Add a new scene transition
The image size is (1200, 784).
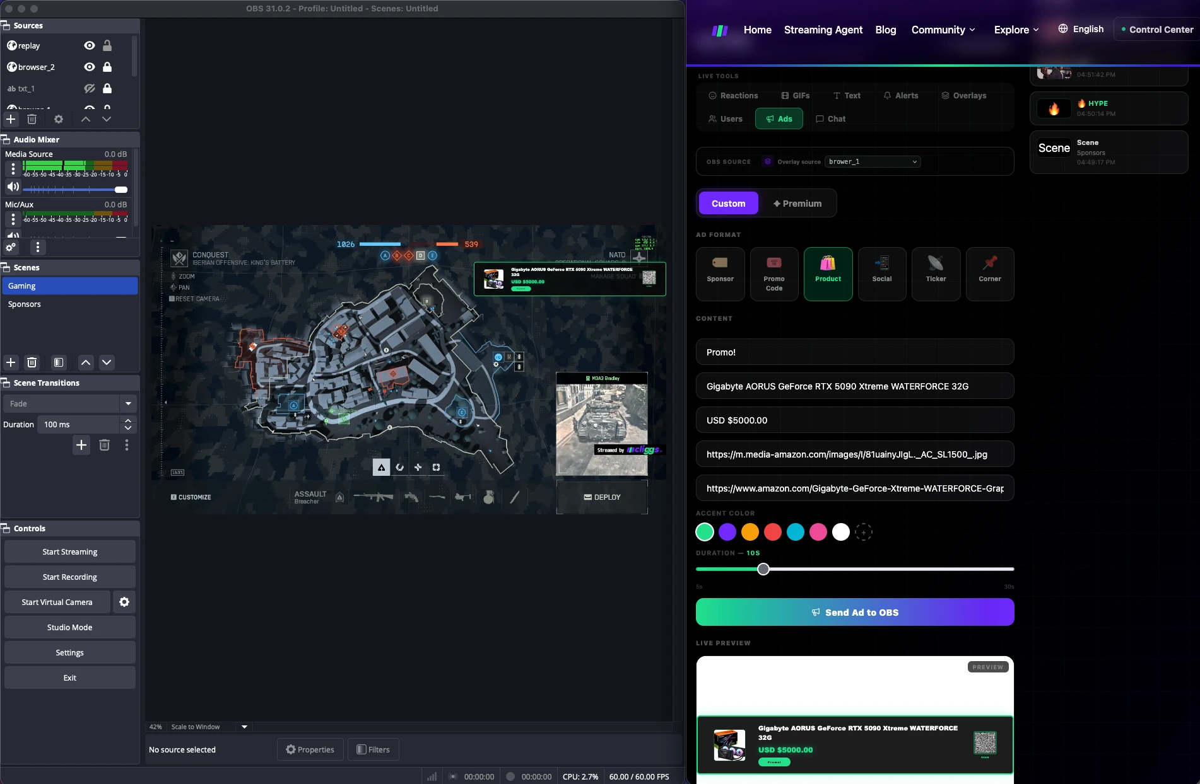tap(81, 446)
